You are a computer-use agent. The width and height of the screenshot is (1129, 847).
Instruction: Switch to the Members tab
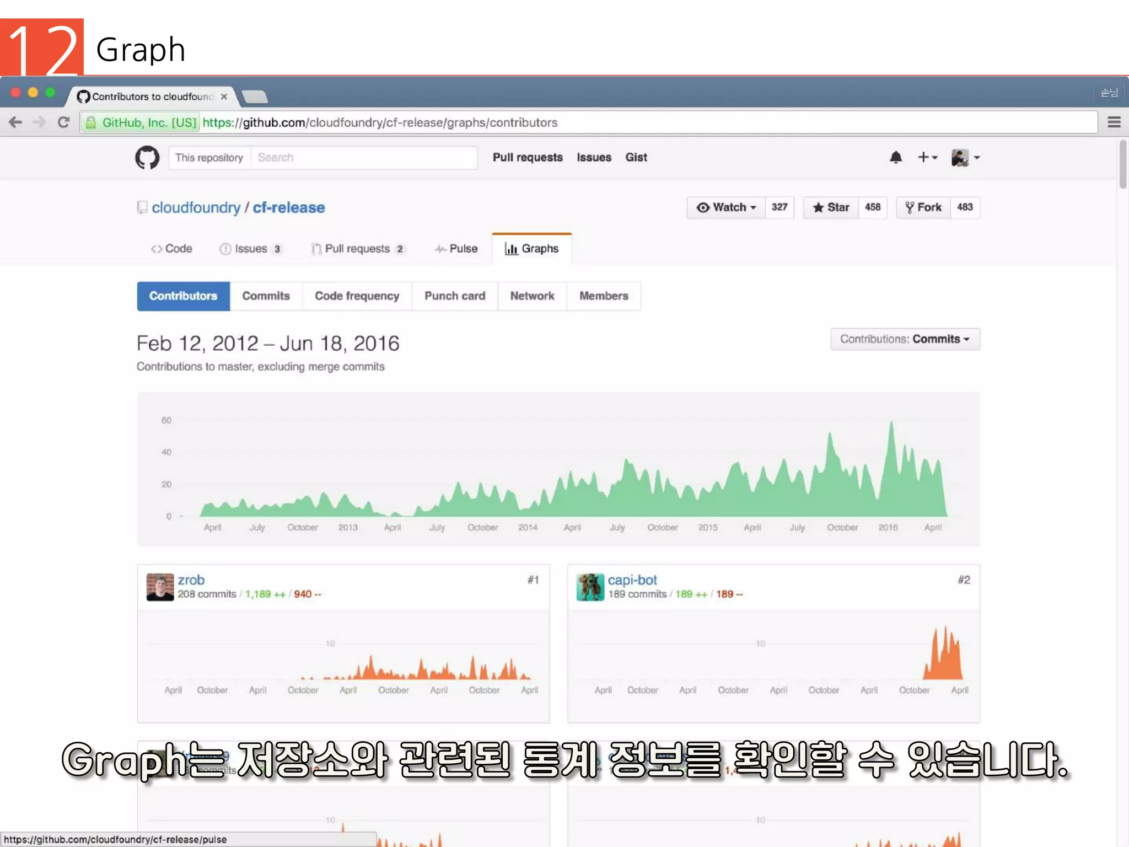point(604,296)
